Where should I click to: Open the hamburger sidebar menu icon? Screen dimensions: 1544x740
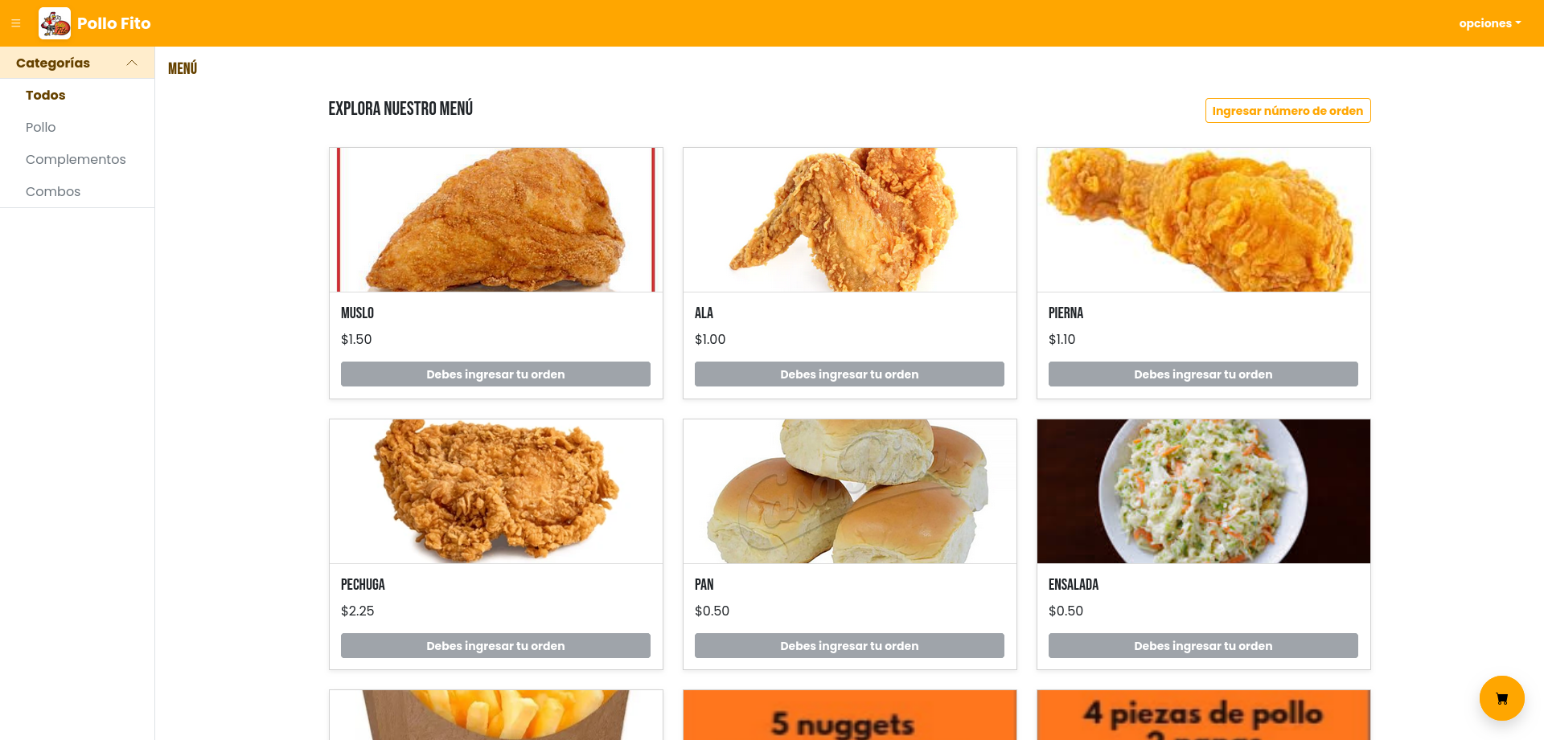click(15, 23)
